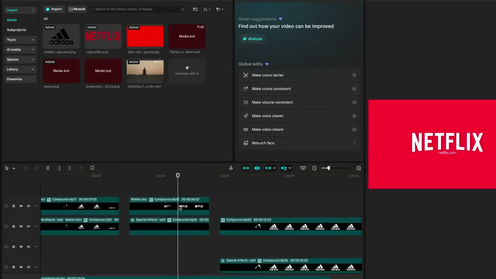Toggle auto snapping icon
Screen dimensions: 496x279
257,168
